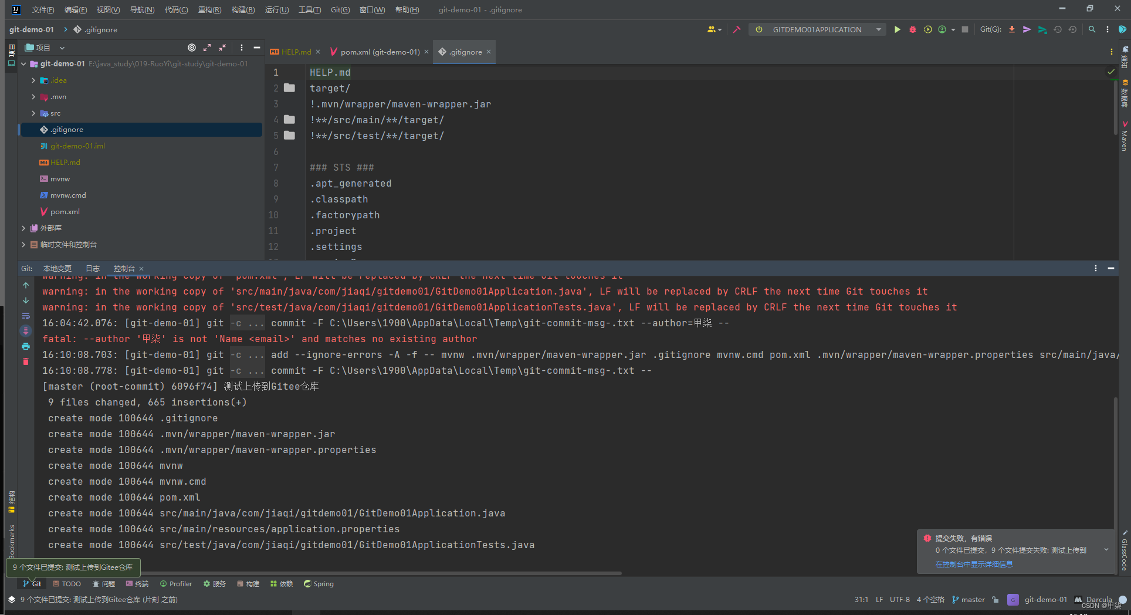This screenshot has width=1131, height=615.
Task: Show Git history clock icon
Action: pyautogui.click(x=1058, y=29)
